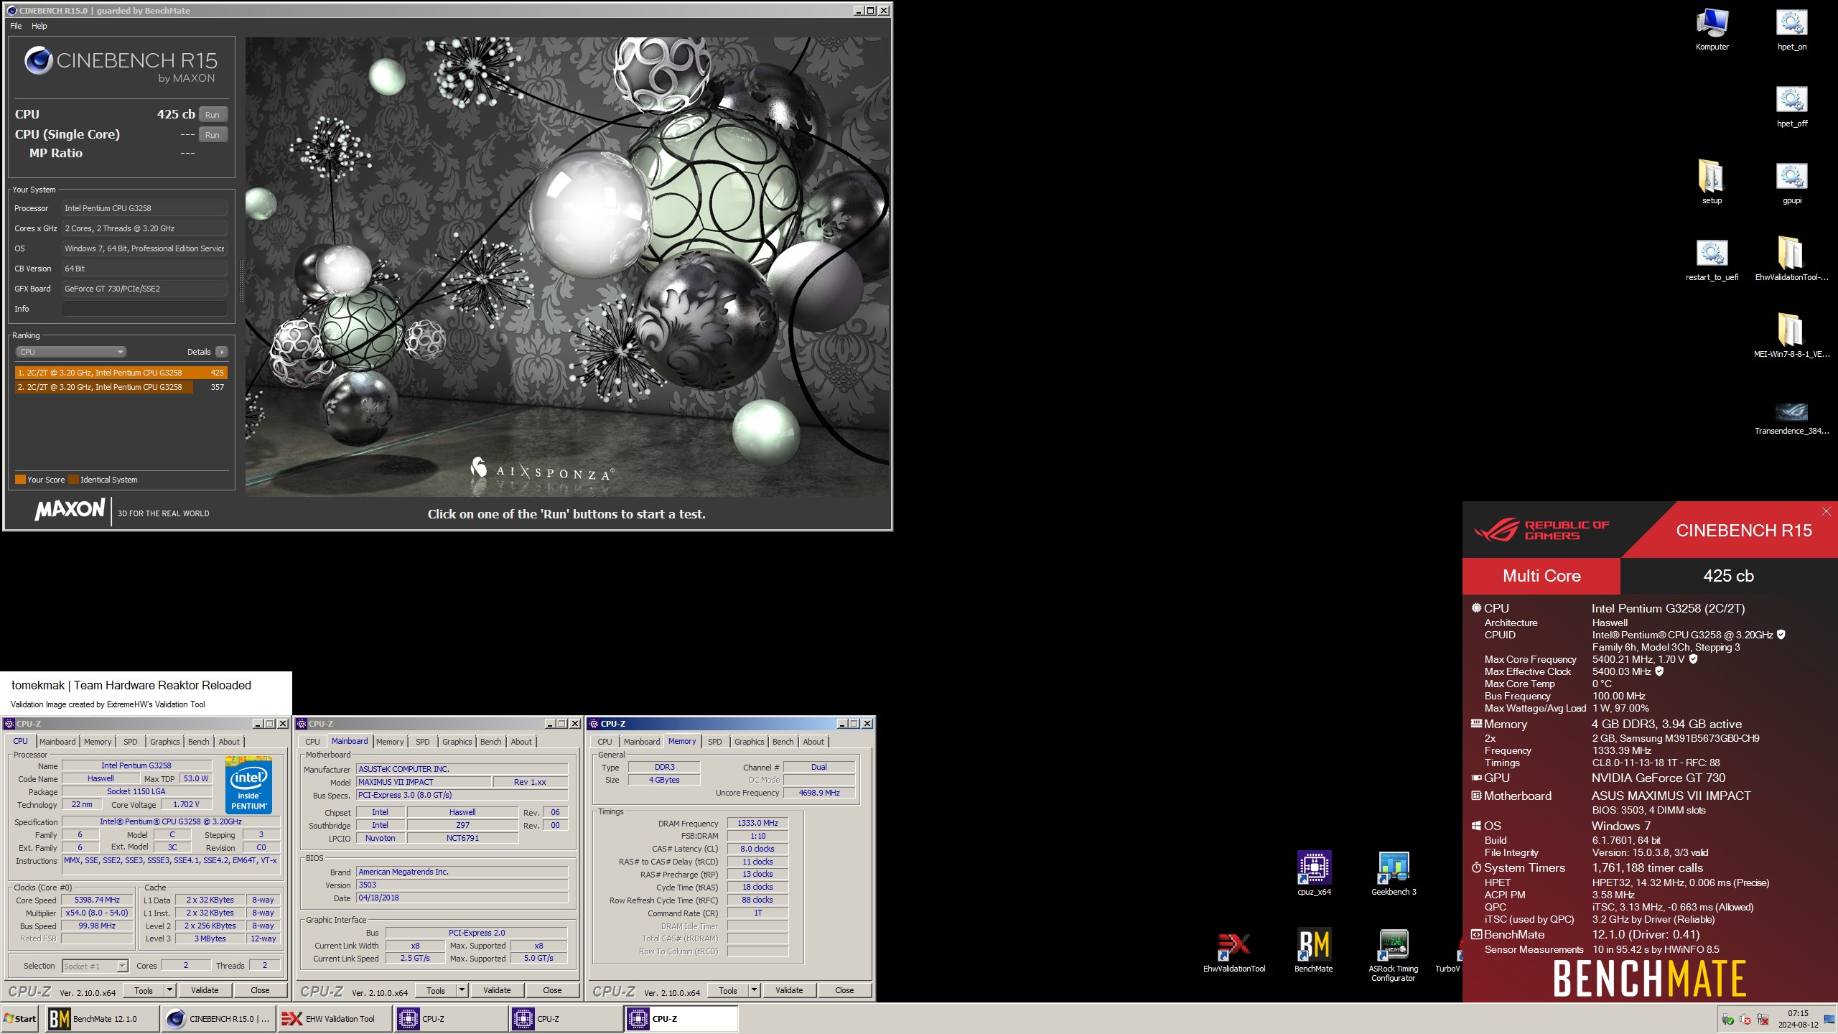Open the Komputer desktop icon
Screen dimensions: 1838x1034
[1712, 29]
